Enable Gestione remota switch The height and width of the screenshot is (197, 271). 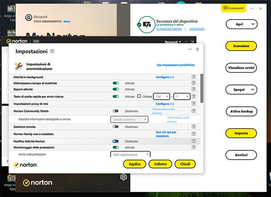116,127
